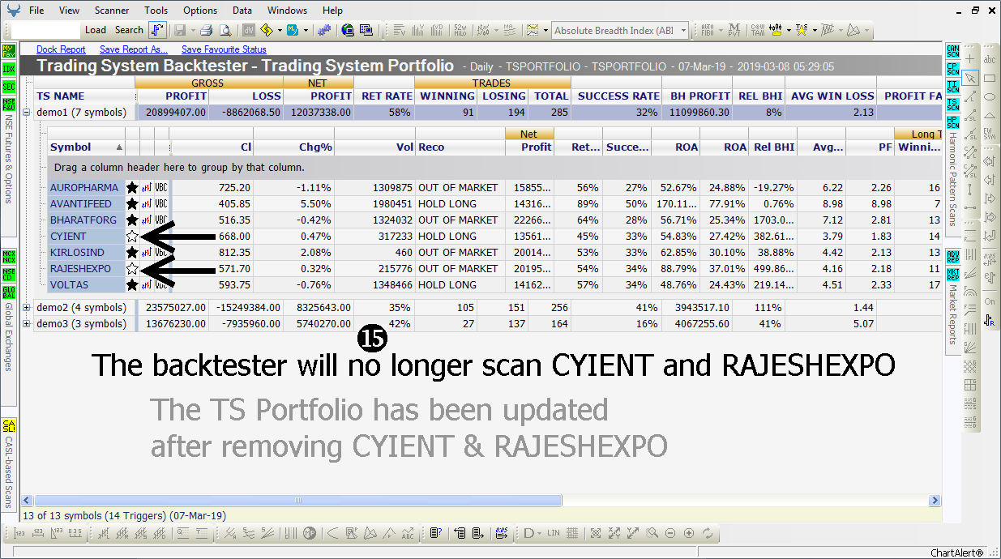The width and height of the screenshot is (1001, 559).
Task: Toggle favourite star for RAJESHEXPO
Action: tap(132, 268)
